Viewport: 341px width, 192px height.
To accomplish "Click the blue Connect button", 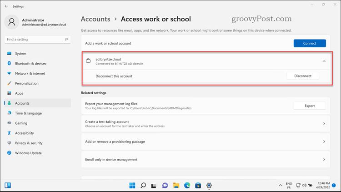I will click(310, 43).
